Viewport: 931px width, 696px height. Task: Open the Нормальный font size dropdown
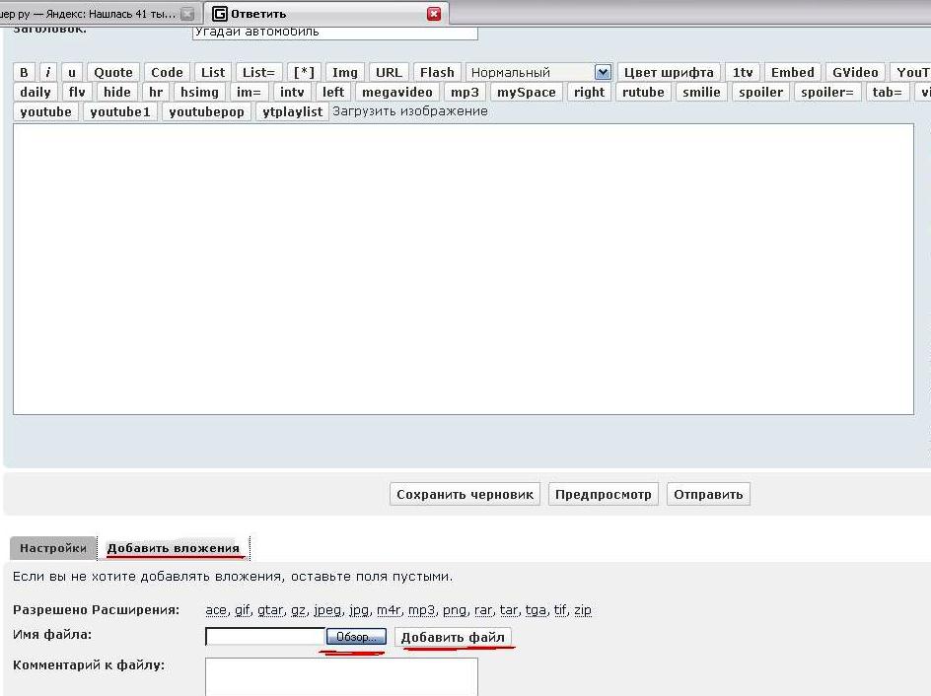(539, 72)
